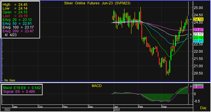Click the Last = 24.19 legend row
The height and width of the screenshot is (112, 211).
pos(15,16)
